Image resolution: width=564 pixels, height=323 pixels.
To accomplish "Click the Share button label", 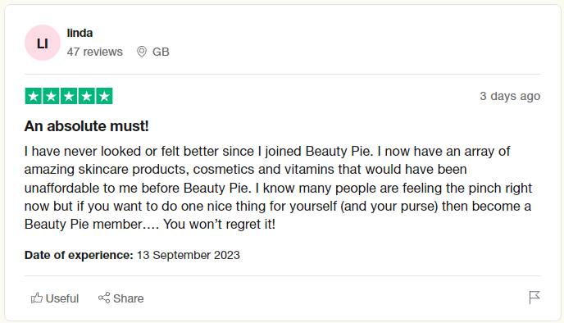I will pyautogui.click(x=129, y=298).
